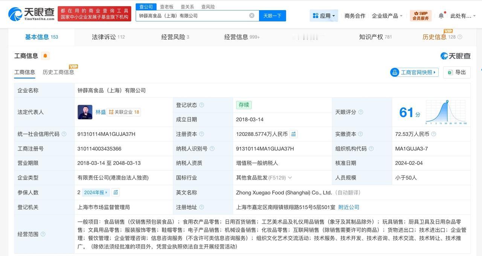Screen dimensions: 482x256
Task: Open SVIP 会员服务 button
Action: (x=421, y=16)
